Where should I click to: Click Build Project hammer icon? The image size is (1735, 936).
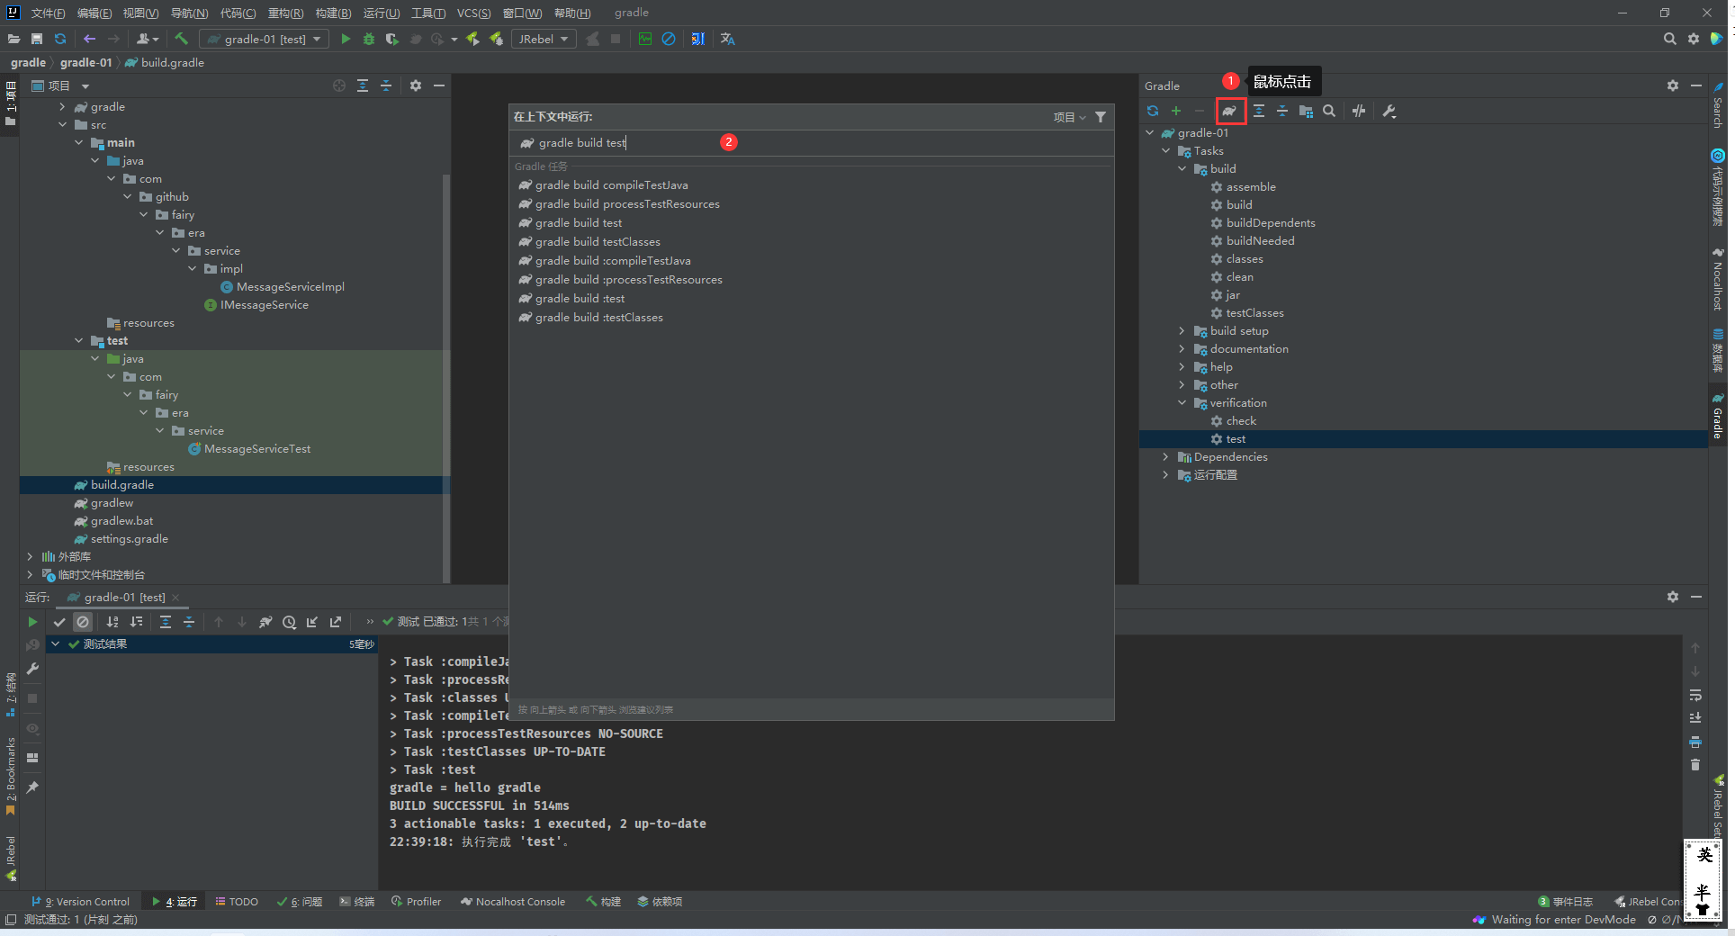(182, 39)
